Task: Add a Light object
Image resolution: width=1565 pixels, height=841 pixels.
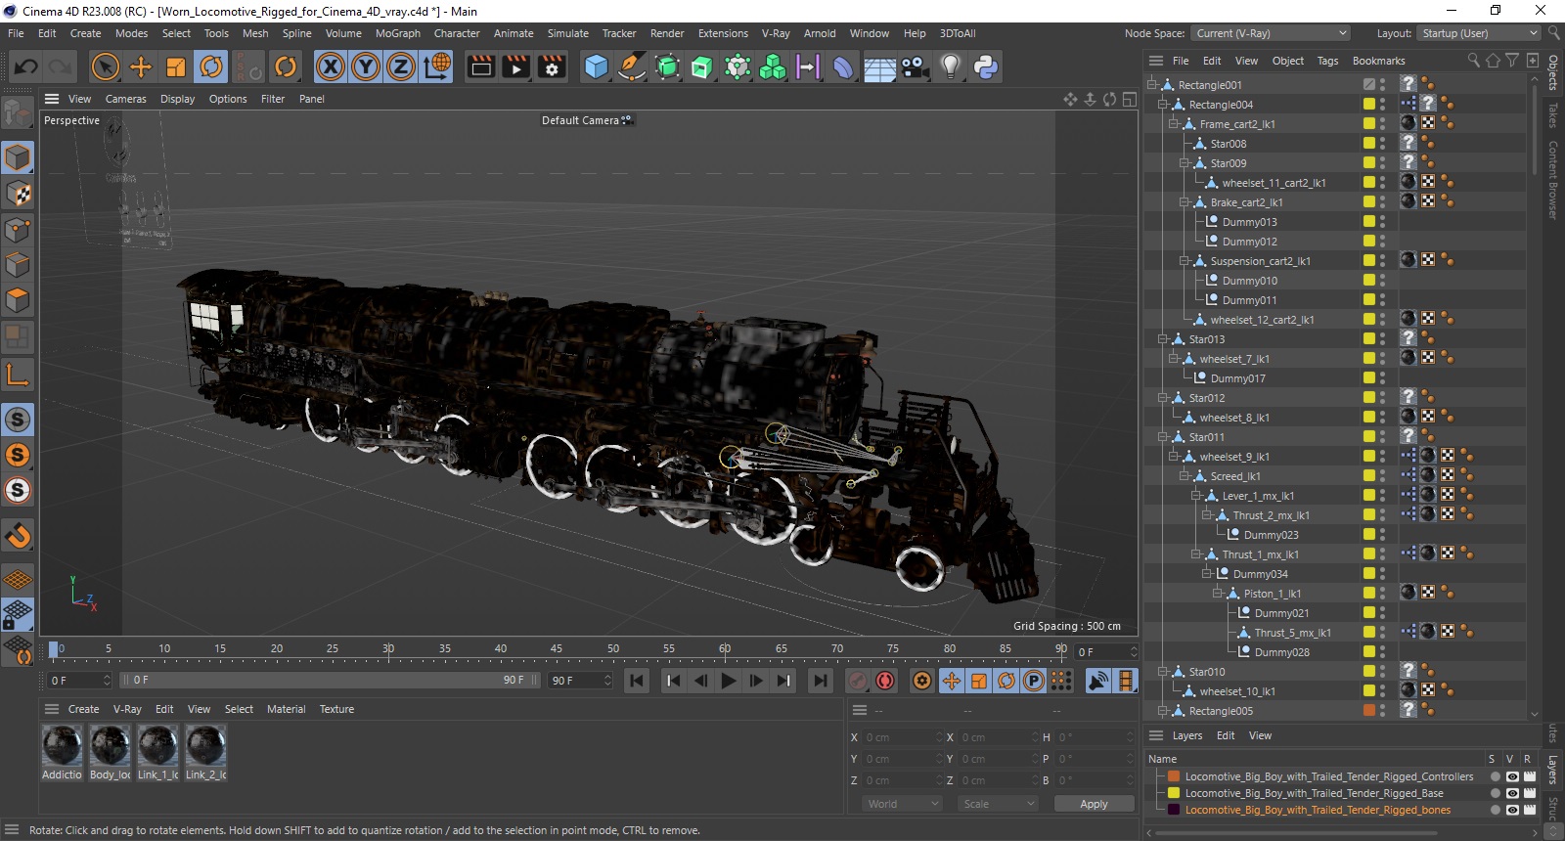Action: point(950,66)
